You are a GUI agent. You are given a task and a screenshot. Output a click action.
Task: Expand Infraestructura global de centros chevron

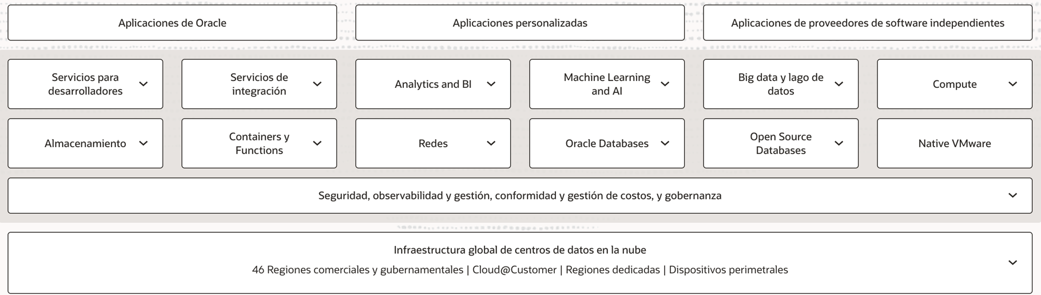(x=1013, y=262)
